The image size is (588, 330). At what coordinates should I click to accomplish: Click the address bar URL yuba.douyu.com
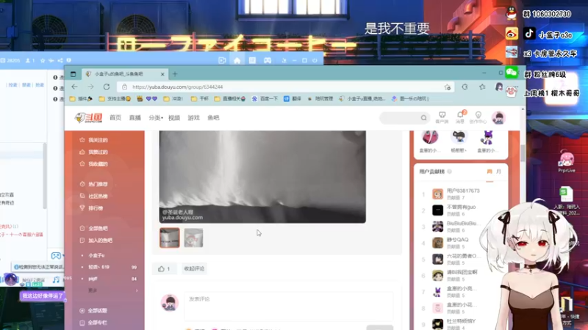(x=177, y=87)
